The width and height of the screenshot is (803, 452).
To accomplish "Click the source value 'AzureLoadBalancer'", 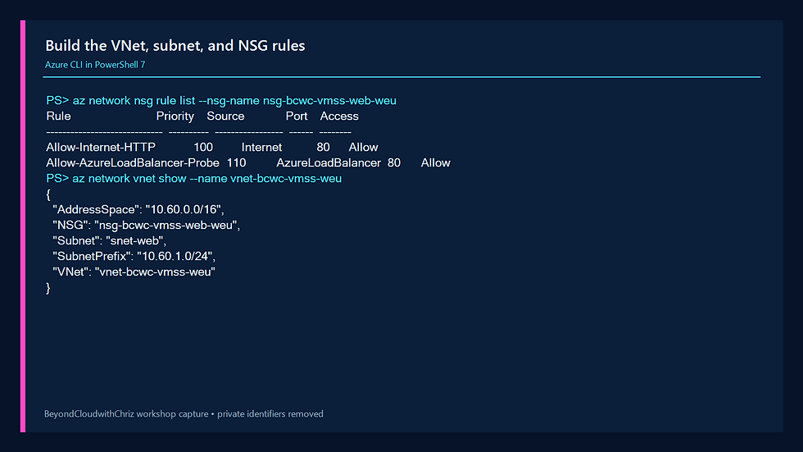I will pos(329,163).
